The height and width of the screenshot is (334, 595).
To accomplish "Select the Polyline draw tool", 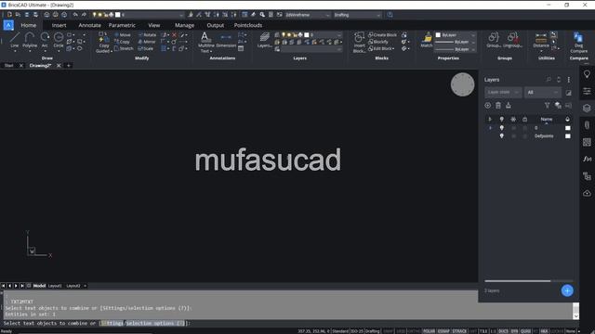I will (30, 40).
